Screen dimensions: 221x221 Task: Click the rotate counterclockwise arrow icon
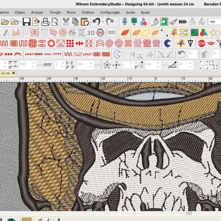[181, 54]
